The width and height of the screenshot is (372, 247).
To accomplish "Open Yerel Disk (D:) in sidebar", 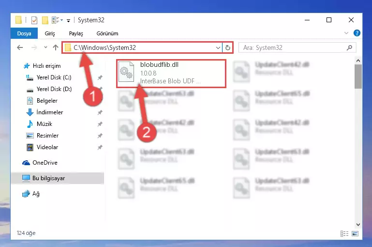I will click(54, 89).
